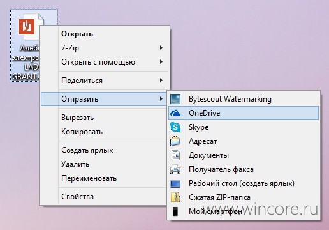Screen dimensions: 329x230
Task: Choose Открыть in the context menu
Action: (105, 34)
